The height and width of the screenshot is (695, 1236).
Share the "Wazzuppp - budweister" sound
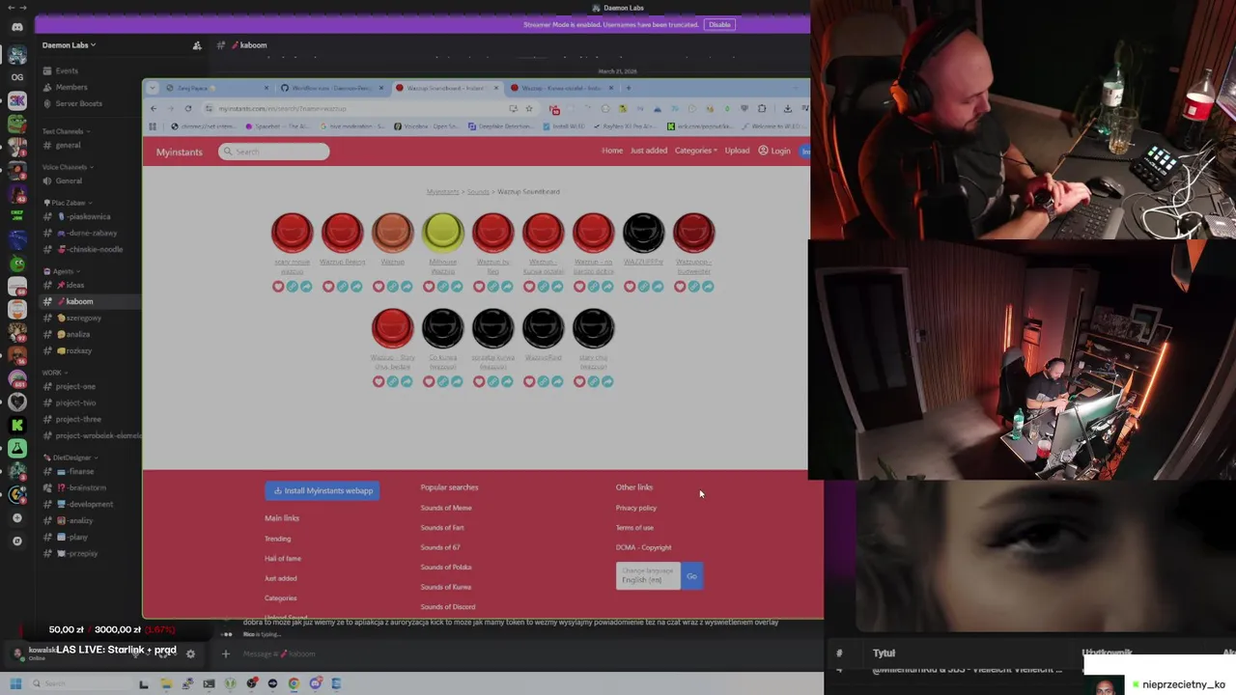click(x=708, y=287)
